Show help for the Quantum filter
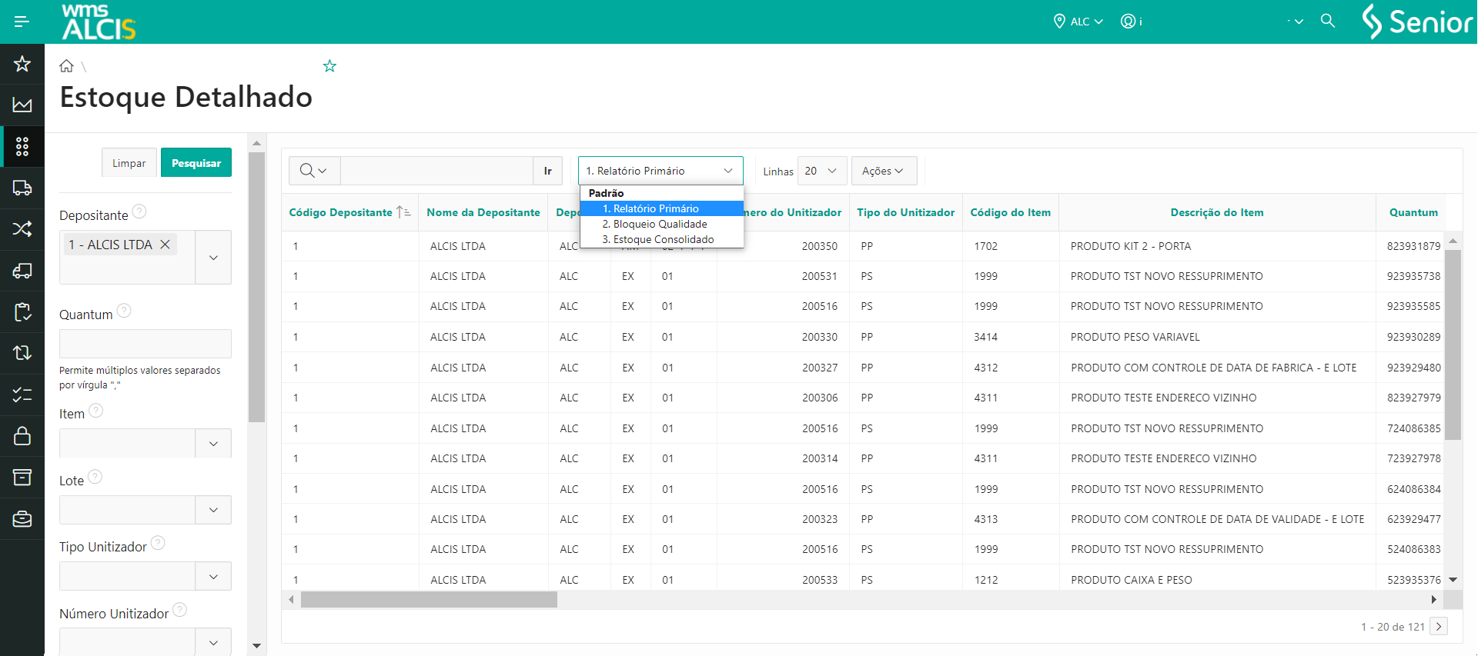The image size is (1478, 656). (x=124, y=311)
